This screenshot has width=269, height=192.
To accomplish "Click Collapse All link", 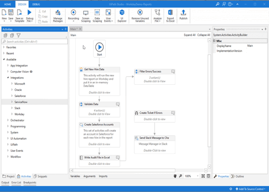I will click(204, 35).
